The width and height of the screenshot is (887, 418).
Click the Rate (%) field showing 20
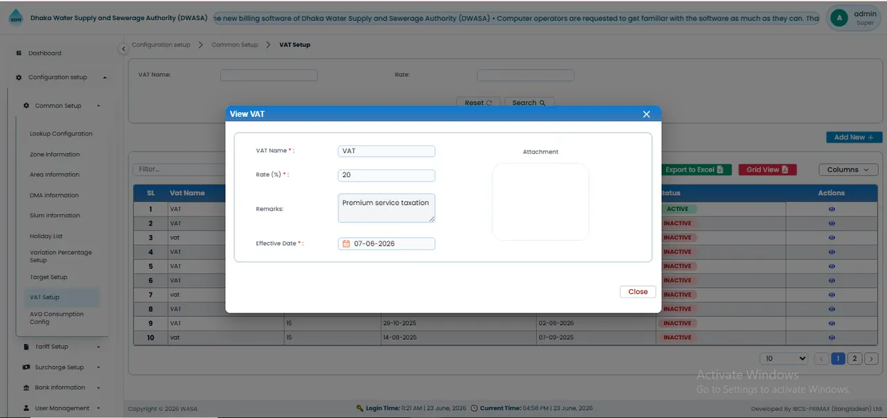(x=387, y=175)
